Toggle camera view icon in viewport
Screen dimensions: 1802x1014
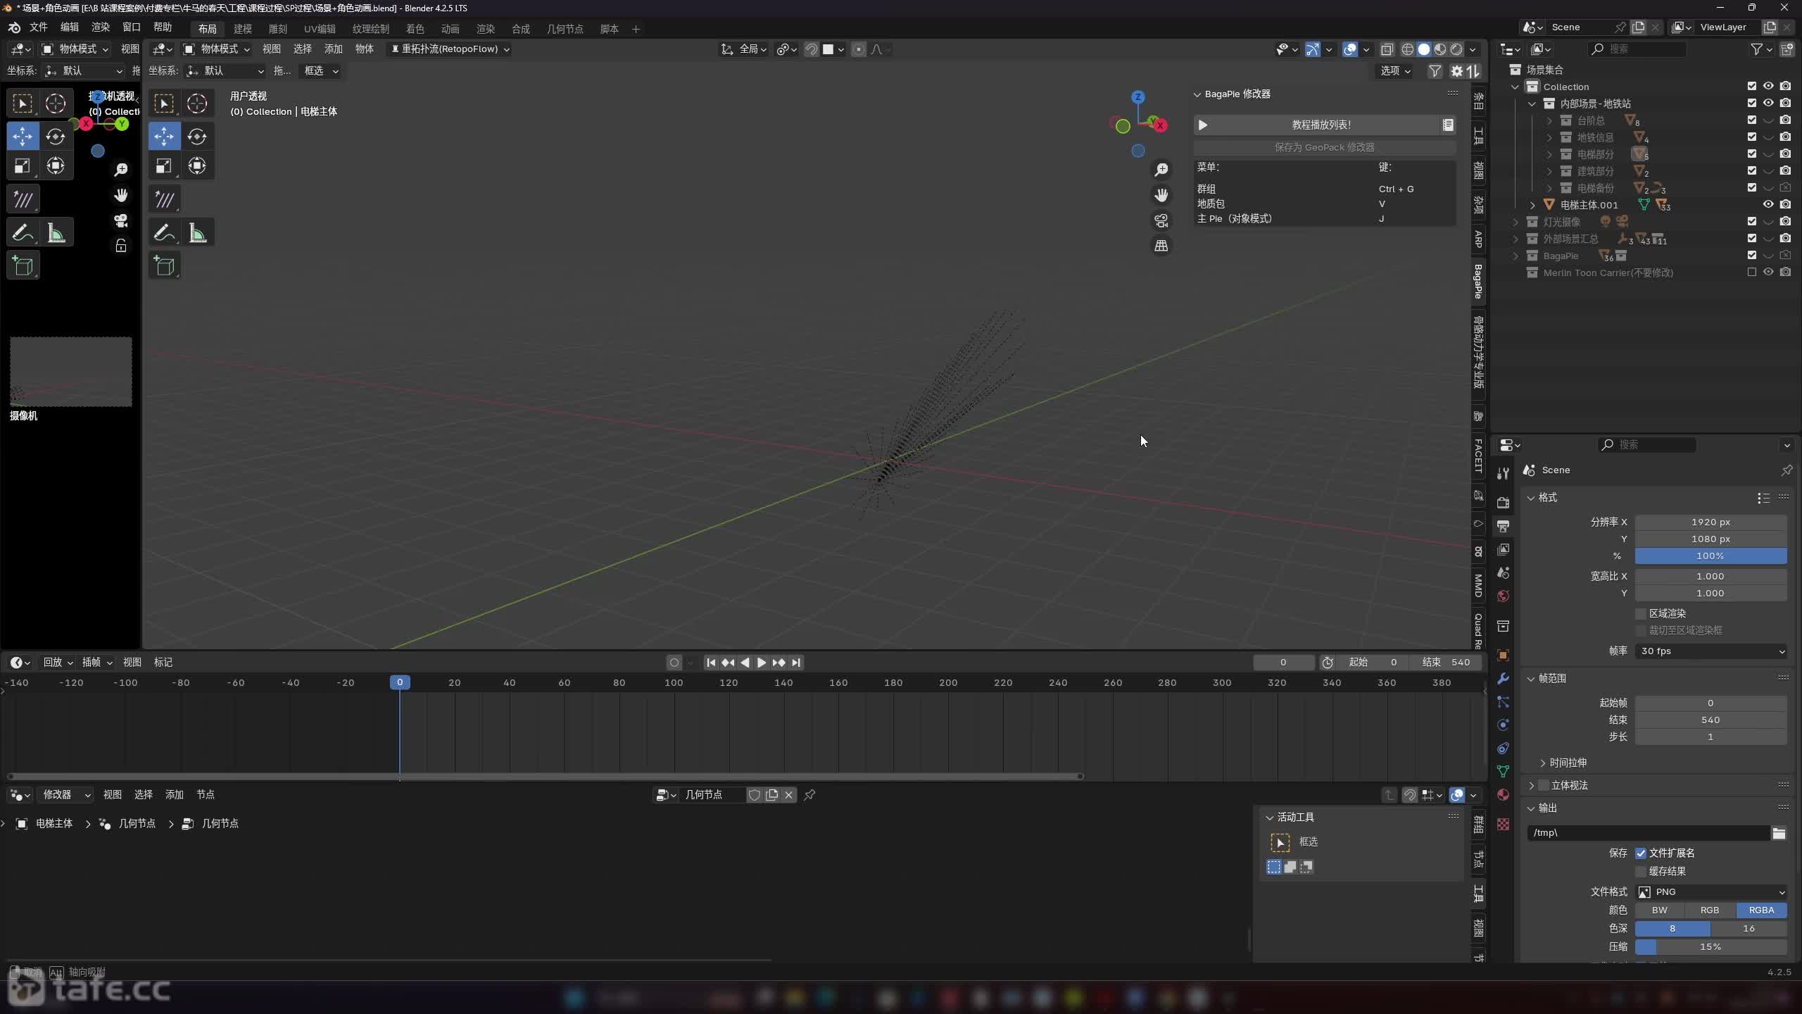1161,220
